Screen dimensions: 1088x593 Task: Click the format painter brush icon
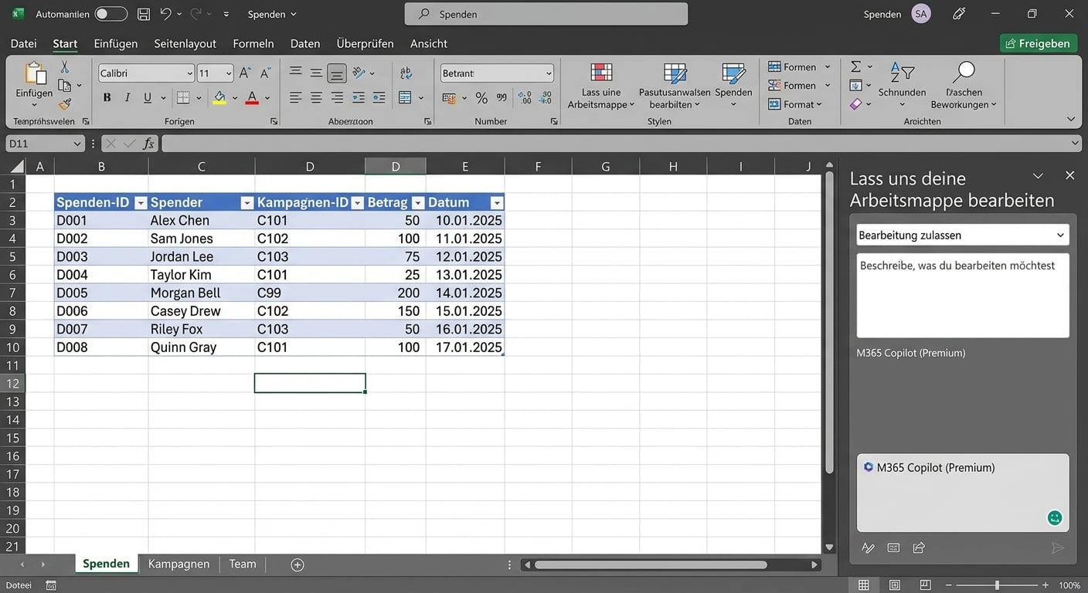[65, 104]
